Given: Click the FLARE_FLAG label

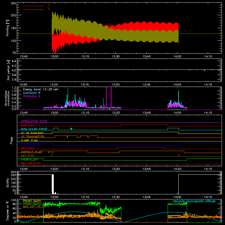Looking at the screenshot, I should 29,140.
